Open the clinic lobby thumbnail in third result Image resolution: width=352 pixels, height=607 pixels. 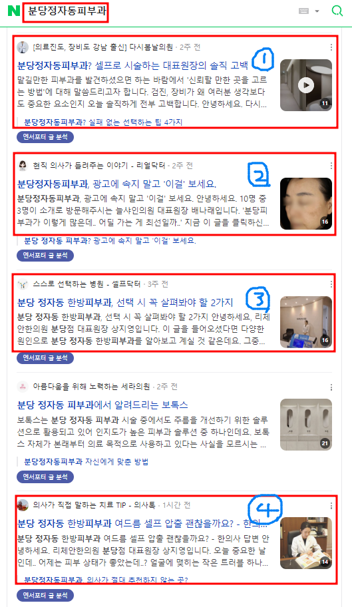click(x=306, y=322)
